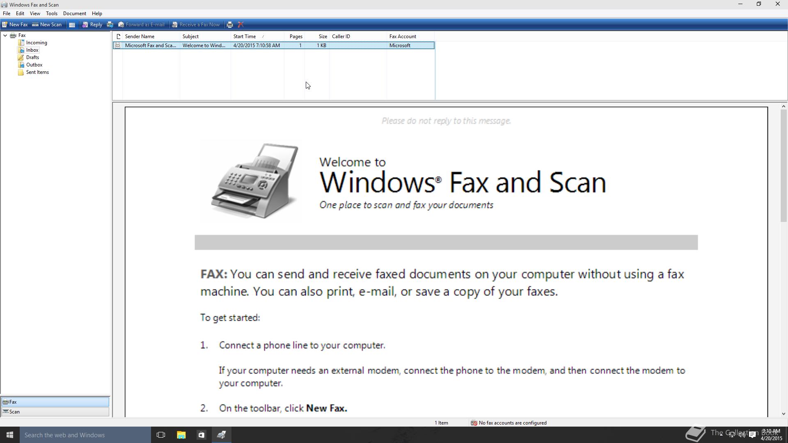Sort by Sender Name column header
Screen dimensions: 788x443
click(x=151, y=37)
